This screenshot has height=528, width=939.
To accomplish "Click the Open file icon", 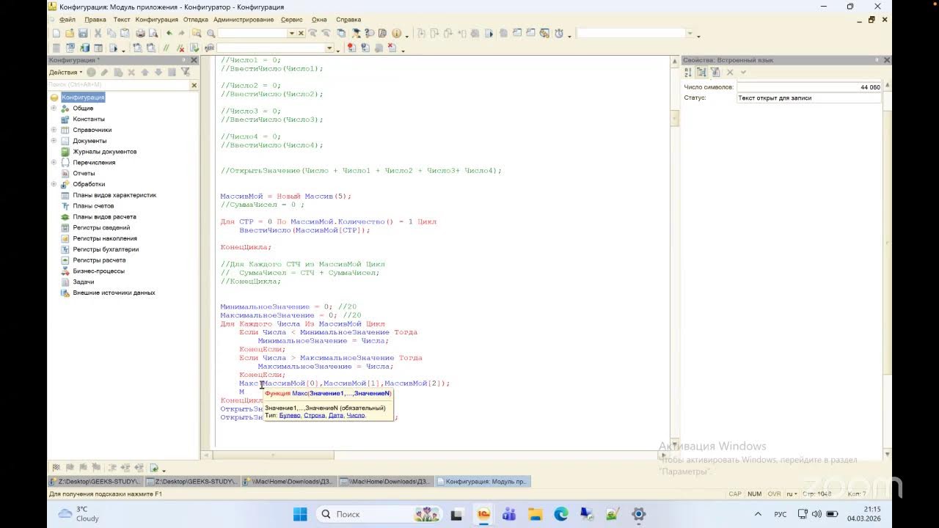I will coord(70,33).
